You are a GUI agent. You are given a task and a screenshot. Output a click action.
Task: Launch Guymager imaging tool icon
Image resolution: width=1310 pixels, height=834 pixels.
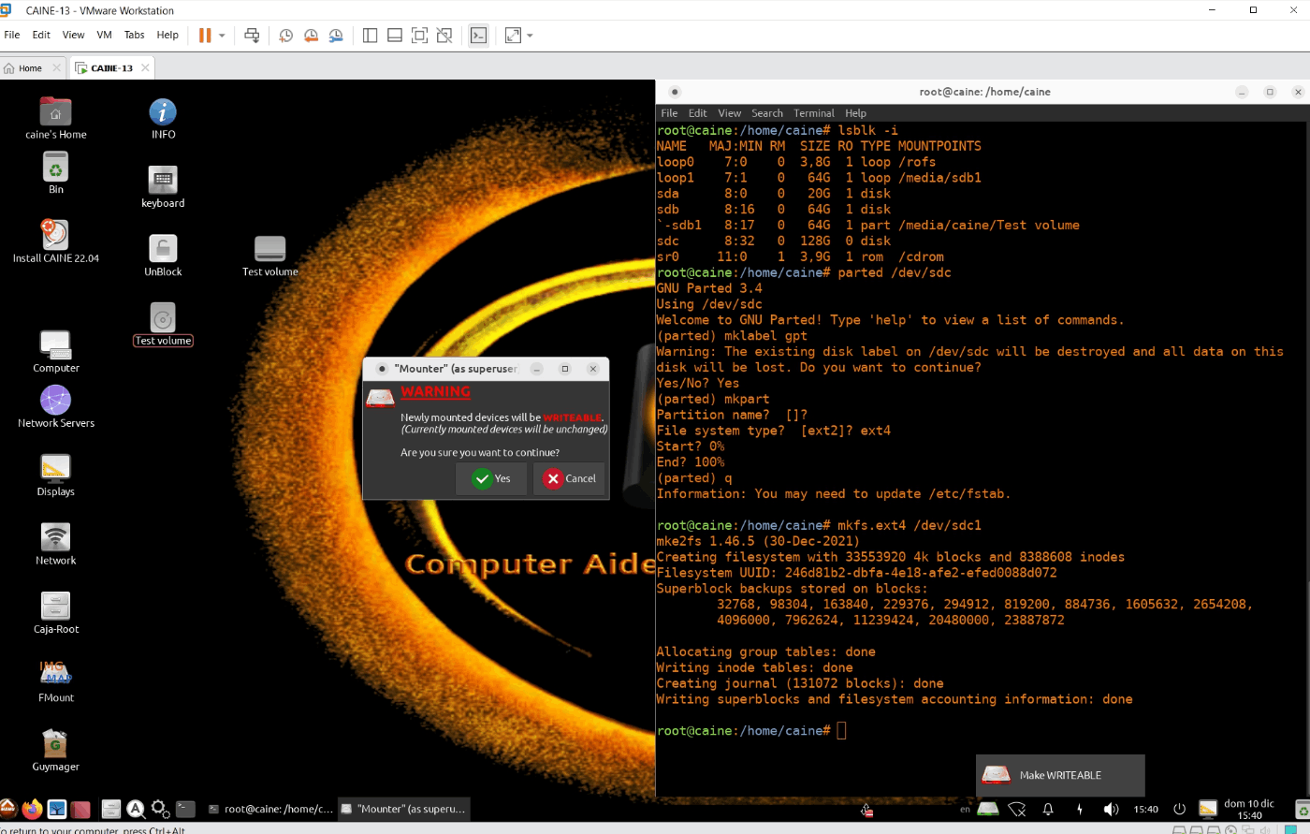coord(56,749)
